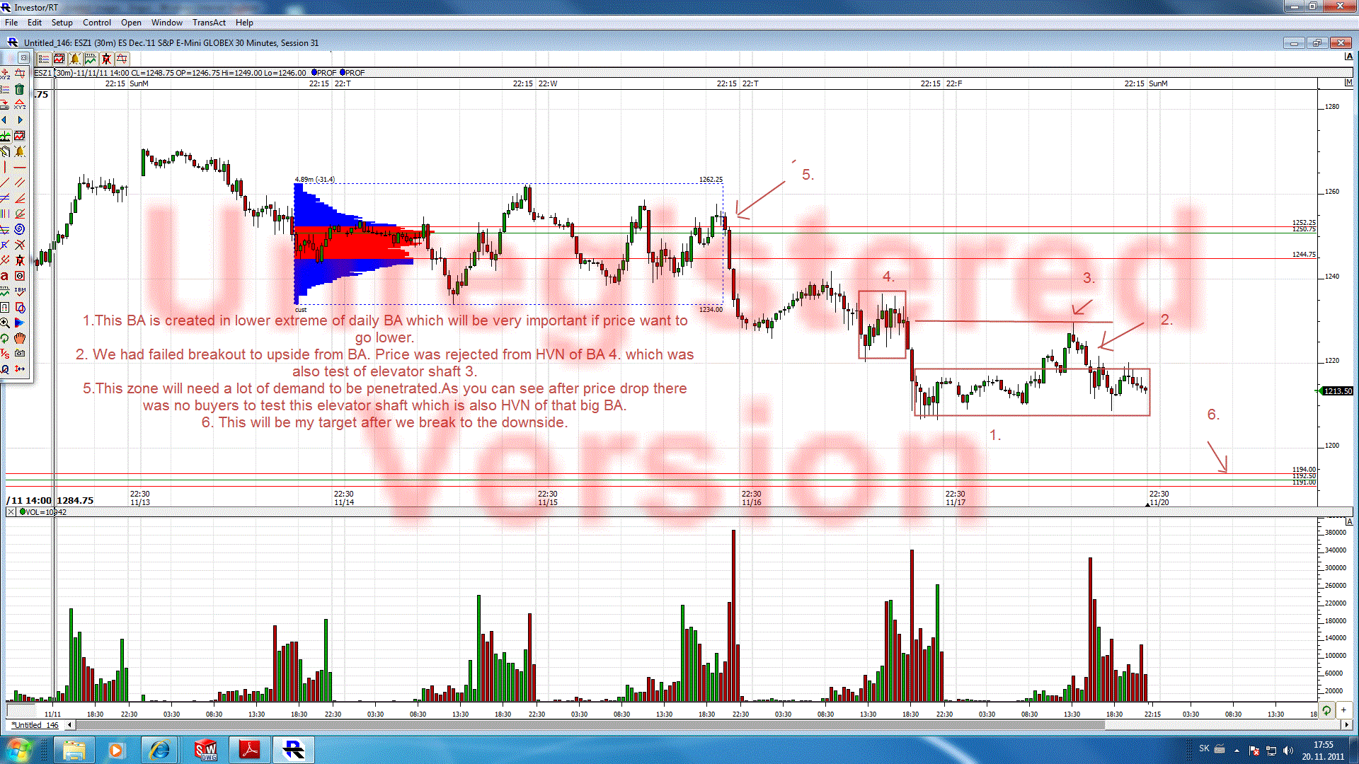
Task: Click the hand pan tool icon
Action: (x=20, y=338)
